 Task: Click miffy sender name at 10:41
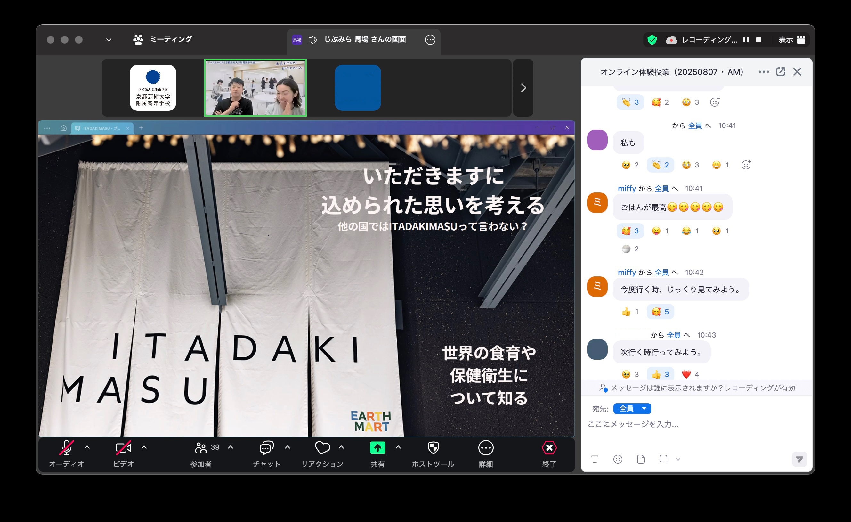(x=627, y=189)
